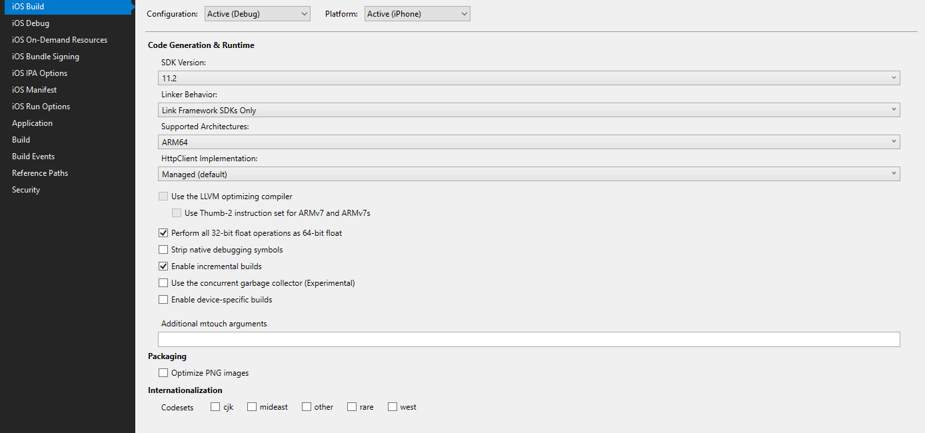The height and width of the screenshot is (433, 925).
Task: Select the Build tab in the sidebar
Action: click(x=21, y=140)
